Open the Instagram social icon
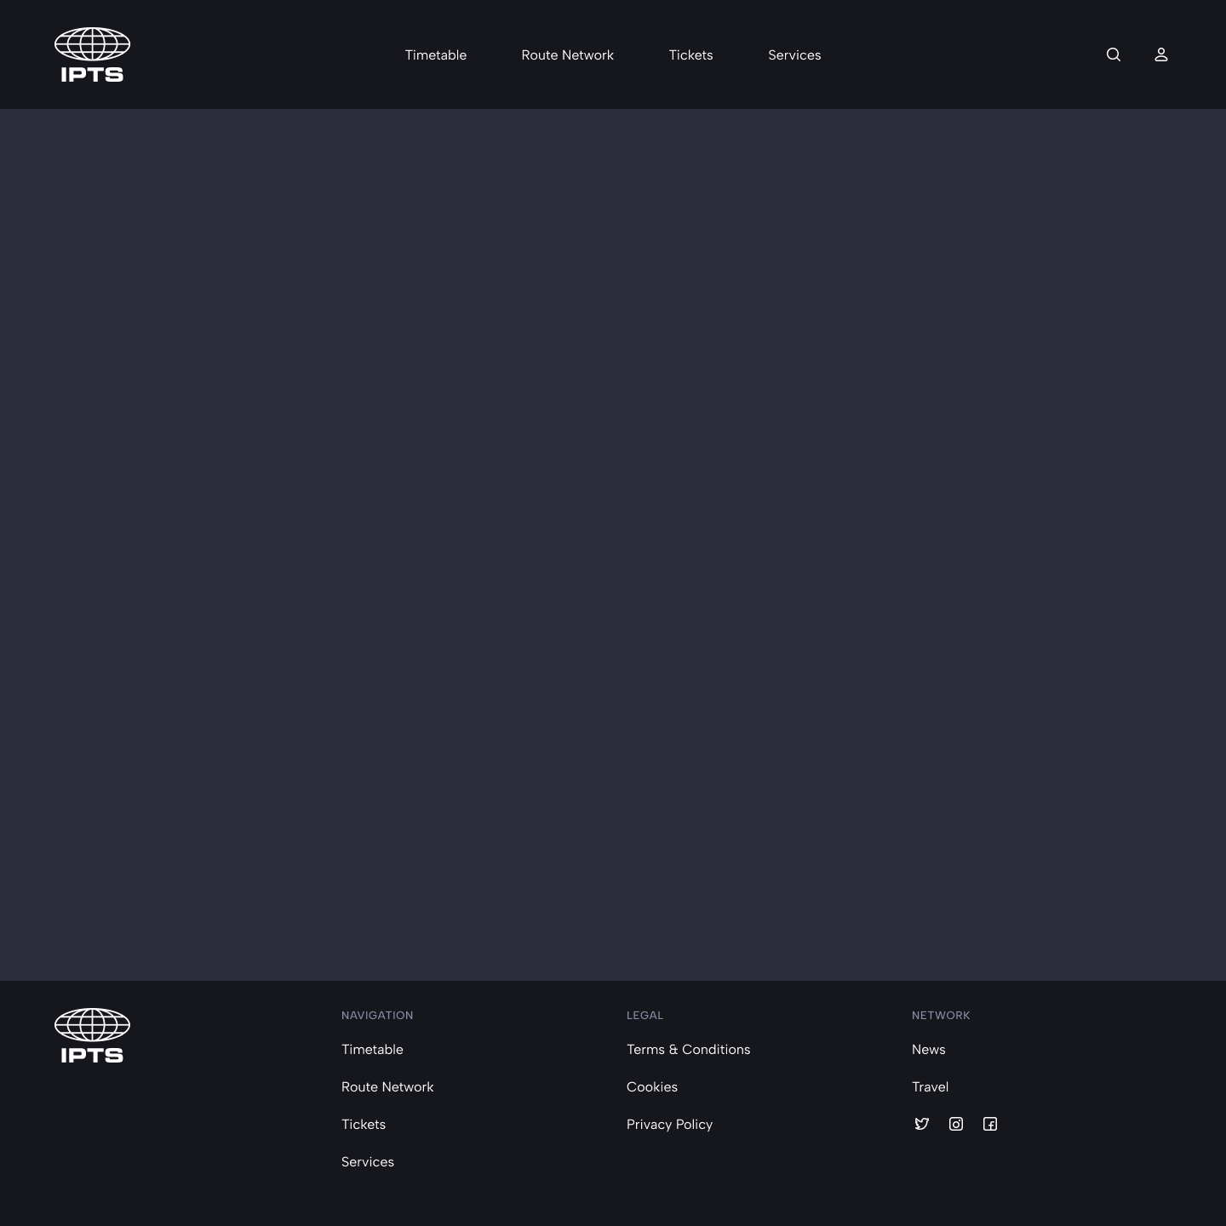Viewport: 1226px width, 1226px height. pos(956,1124)
